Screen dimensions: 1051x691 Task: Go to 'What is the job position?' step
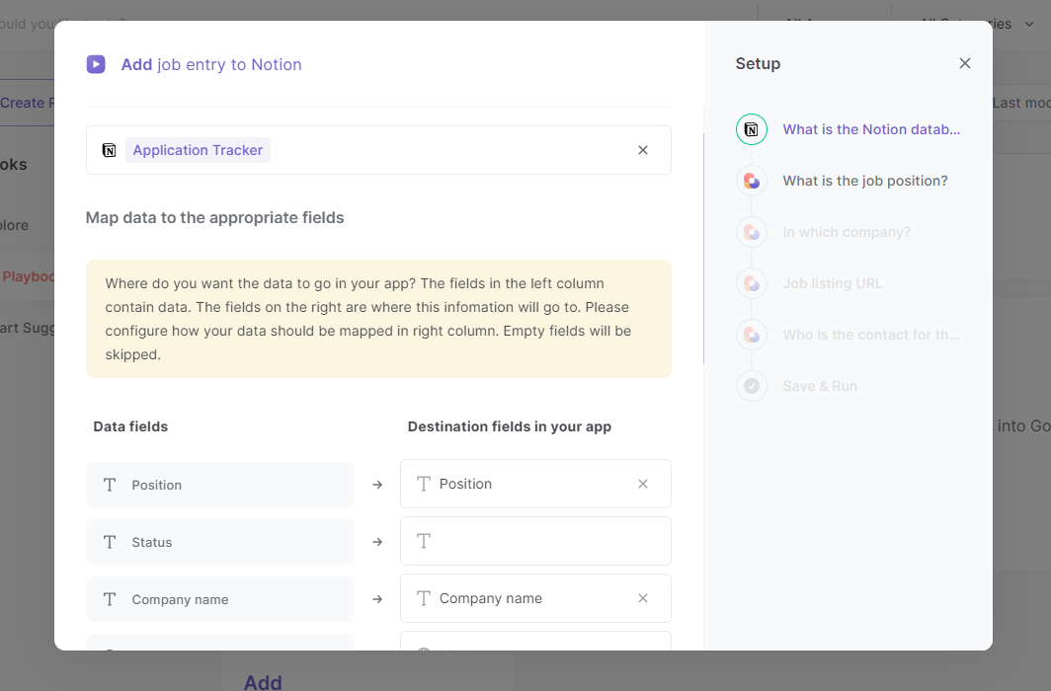pos(865,181)
